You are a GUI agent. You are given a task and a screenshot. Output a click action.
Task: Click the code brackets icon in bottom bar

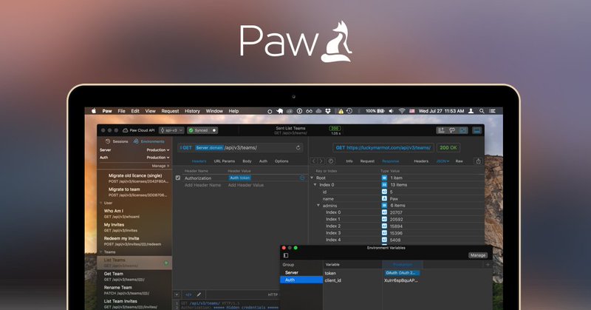188,294
